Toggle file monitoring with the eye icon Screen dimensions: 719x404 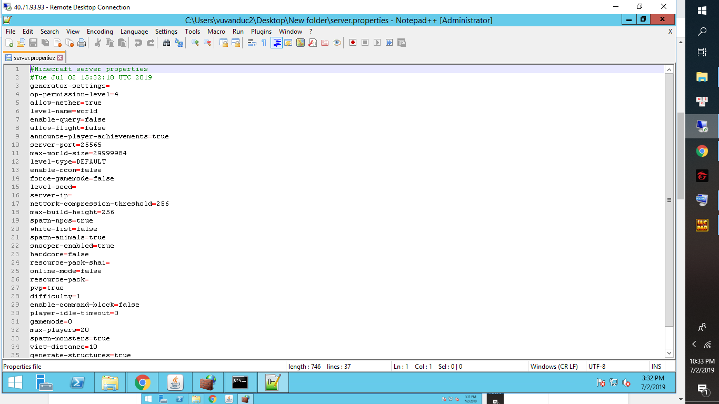point(337,43)
